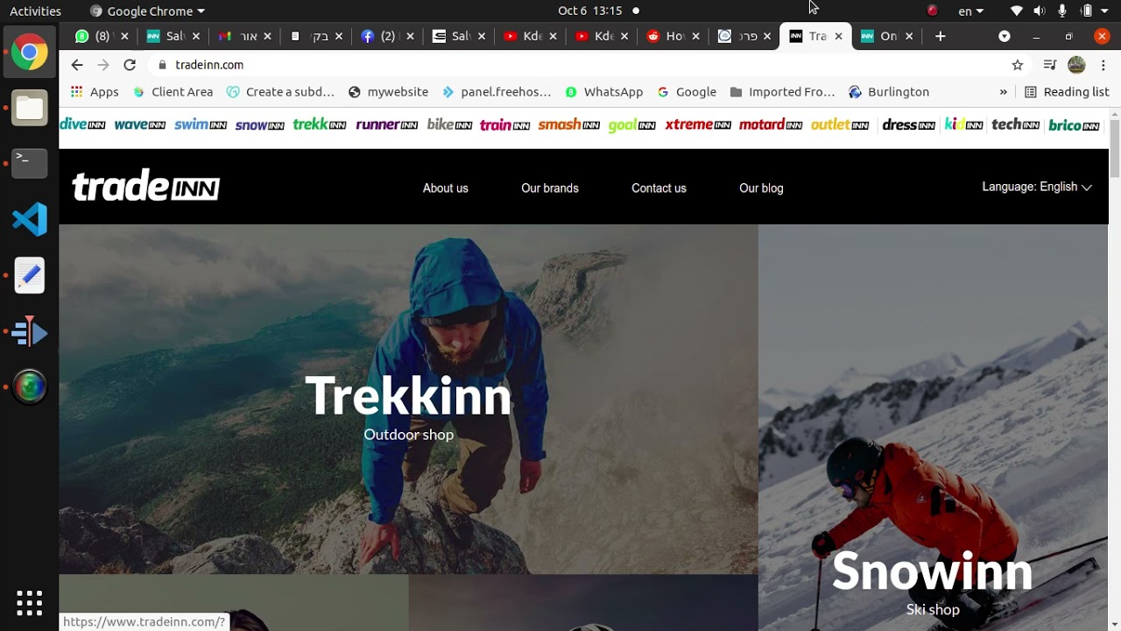Open the WhatsApp bookmark
1121x631 pixels.
click(603, 92)
